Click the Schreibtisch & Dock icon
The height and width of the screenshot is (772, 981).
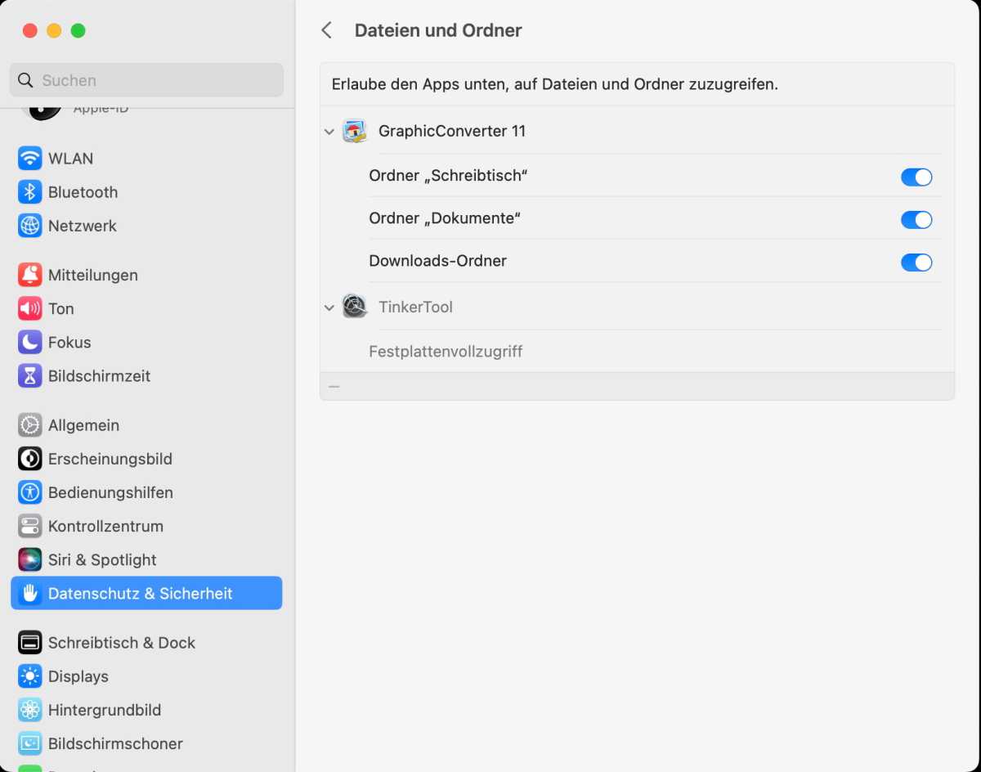(x=30, y=643)
